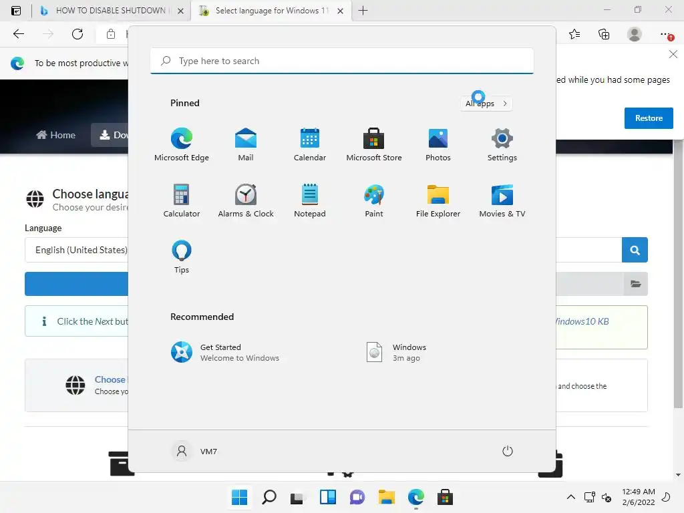Open Microsoft Edge from pinned apps
Screen dimensions: 684x513
click(182, 144)
